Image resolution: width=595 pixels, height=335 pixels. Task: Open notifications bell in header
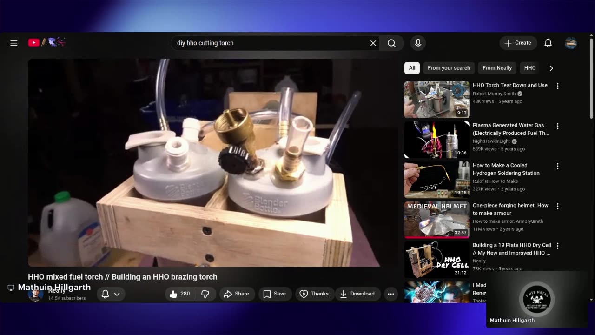pos(548,43)
